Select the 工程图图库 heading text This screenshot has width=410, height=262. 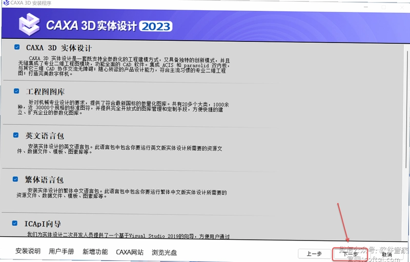pyautogui.click(x=45, y=92)
